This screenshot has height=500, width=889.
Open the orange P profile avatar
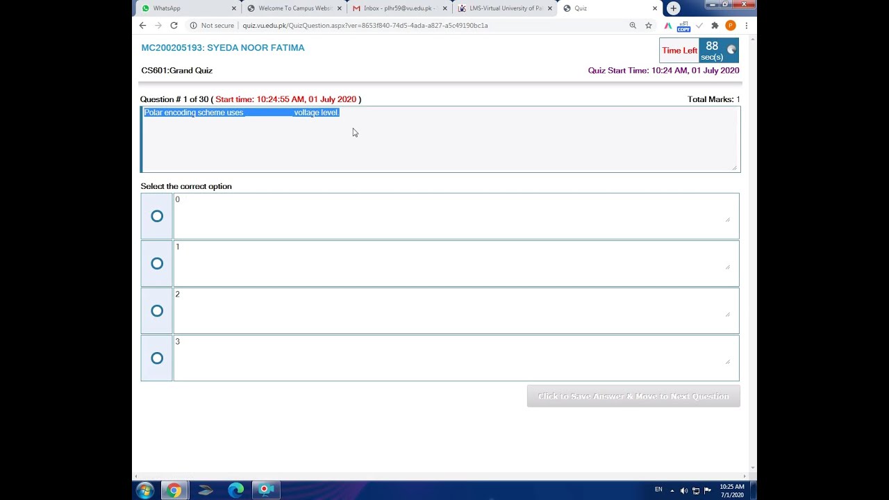pos(730,26)
